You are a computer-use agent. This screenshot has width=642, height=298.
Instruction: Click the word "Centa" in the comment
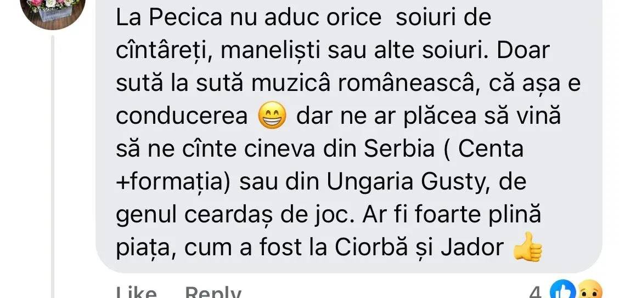[x=491, y=149]
